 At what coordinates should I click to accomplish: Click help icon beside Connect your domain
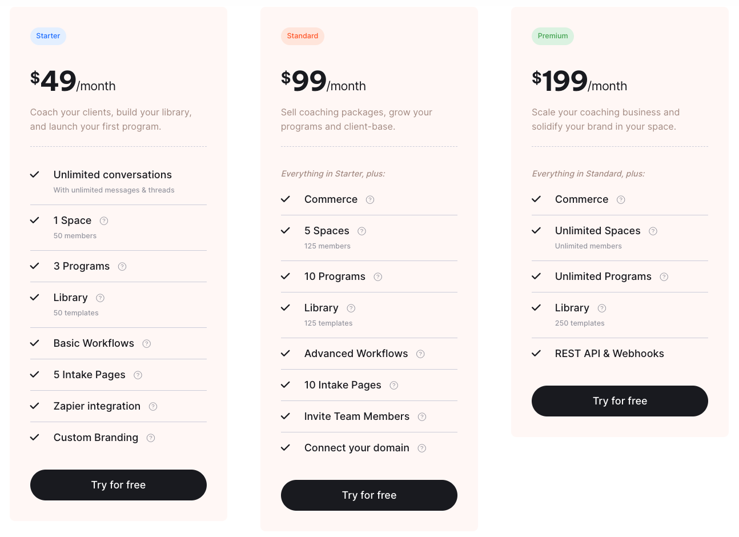tap(422, 448)
